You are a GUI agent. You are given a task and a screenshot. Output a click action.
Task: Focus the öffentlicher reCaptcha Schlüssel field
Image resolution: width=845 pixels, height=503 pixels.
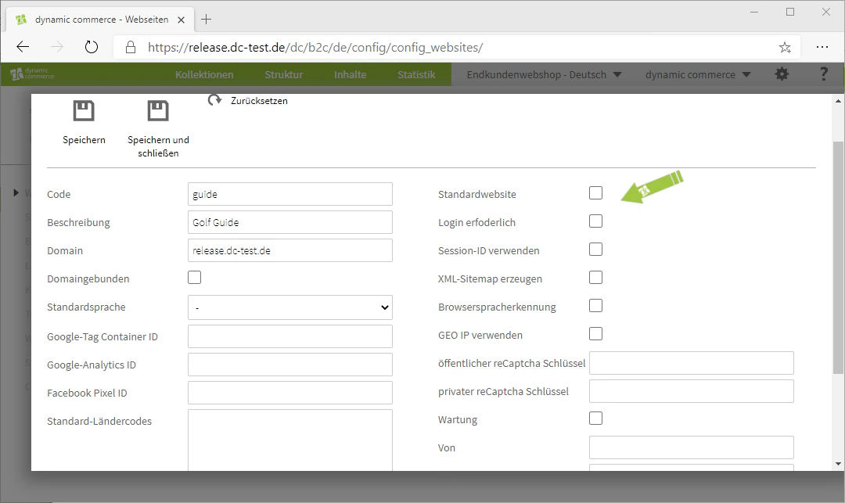pyautogui.click(x=692, y=363)
